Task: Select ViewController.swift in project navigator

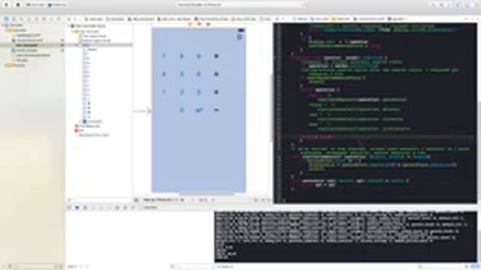Action: pos(29,40)
